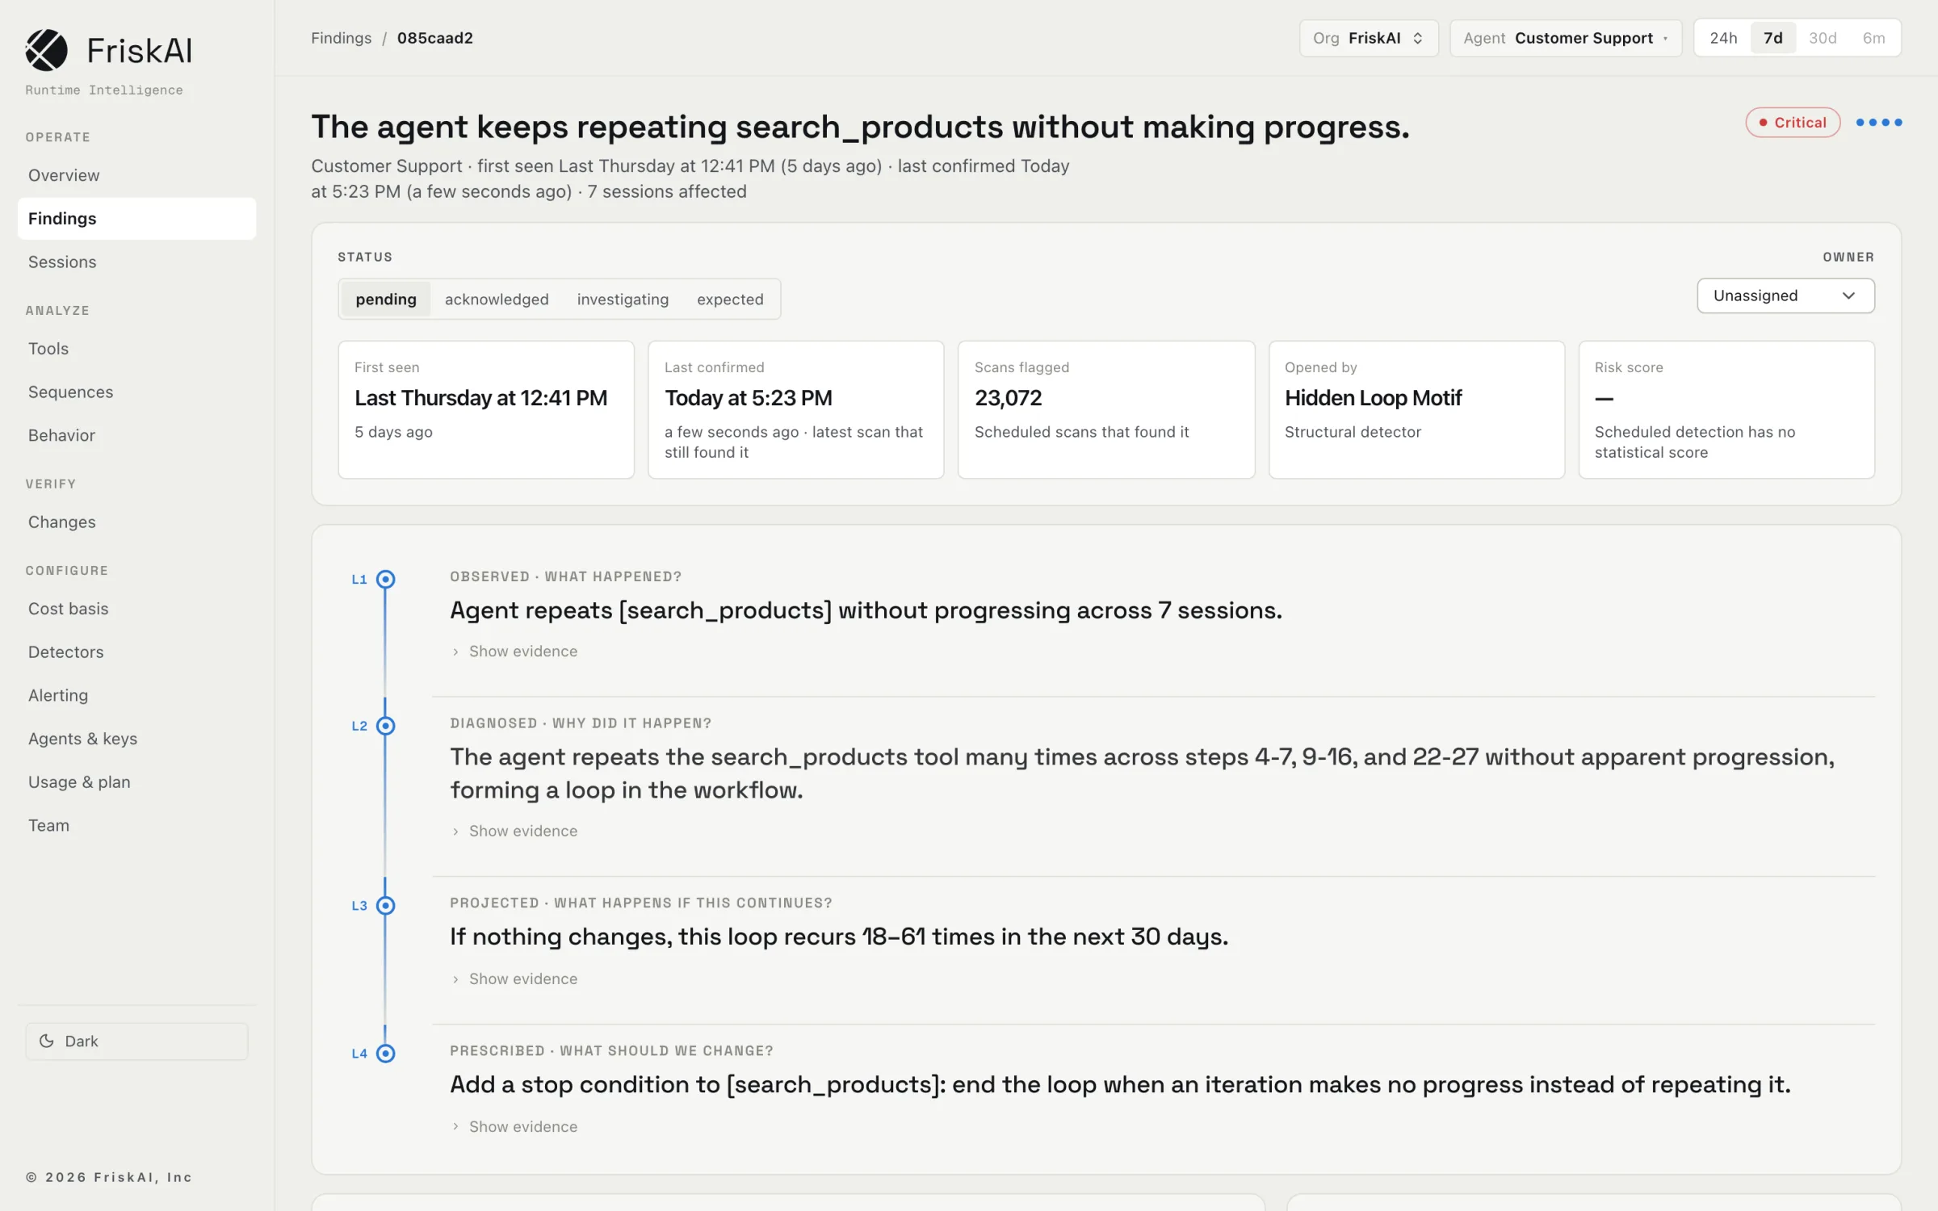Select the L3 timeline marker
The image size is (1938, 1211).
(386, 905)
